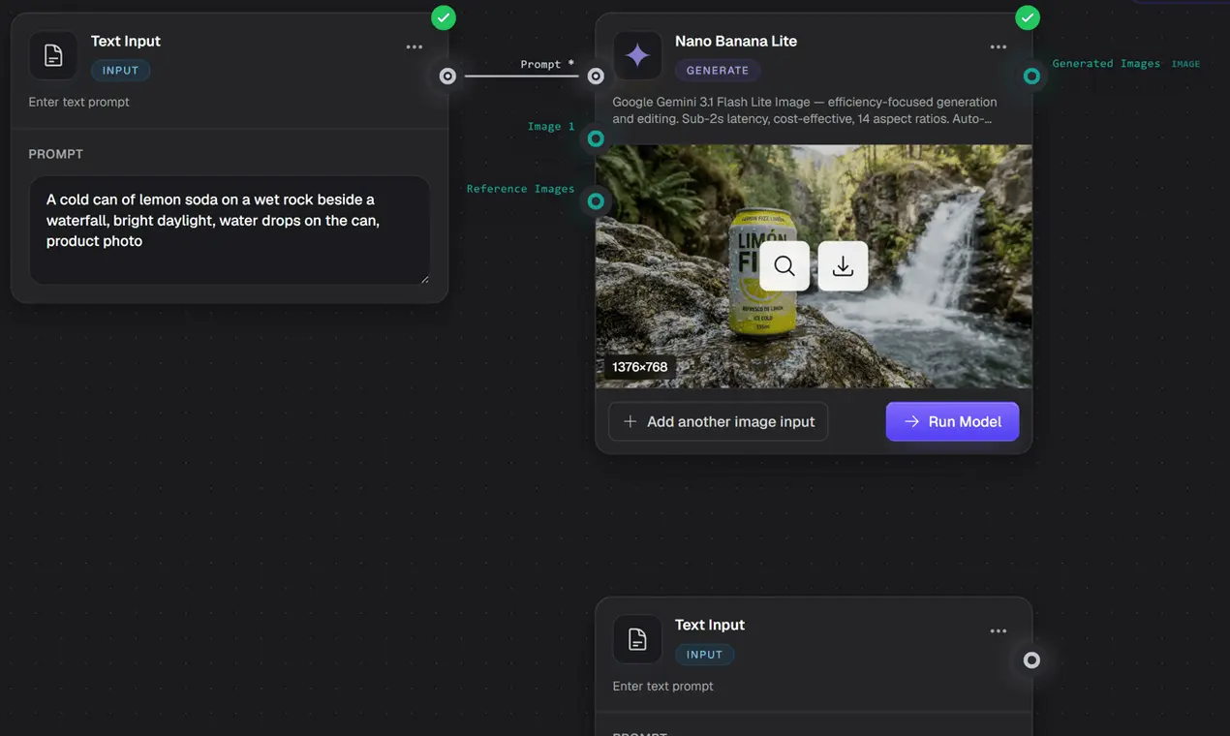1230x736 pixels.
Task: Click the Prompt * connection label
Action: [x=547, y=64]
